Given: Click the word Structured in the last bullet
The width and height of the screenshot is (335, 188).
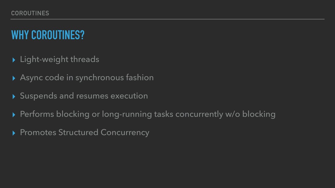Looking at the screenshot, I should pyautogui.click(x=79, y=133).
